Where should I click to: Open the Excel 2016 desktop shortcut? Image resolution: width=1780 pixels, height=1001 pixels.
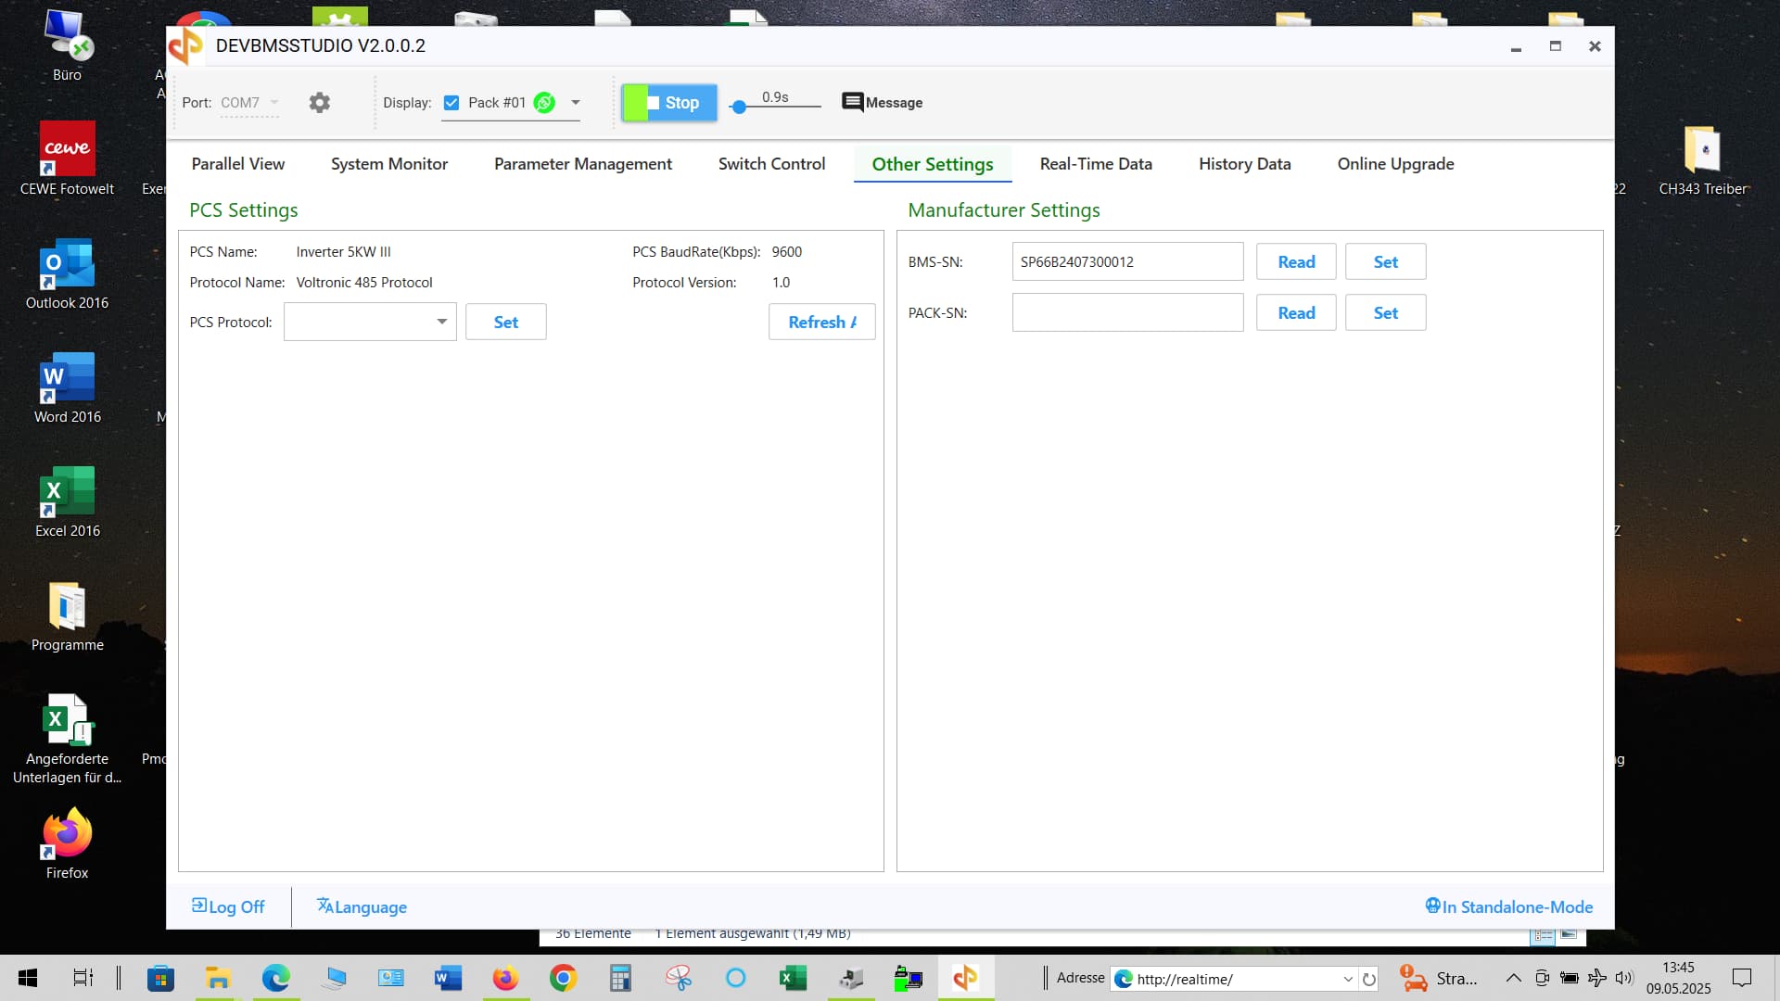pyautogui.click(x=67, y=502)
